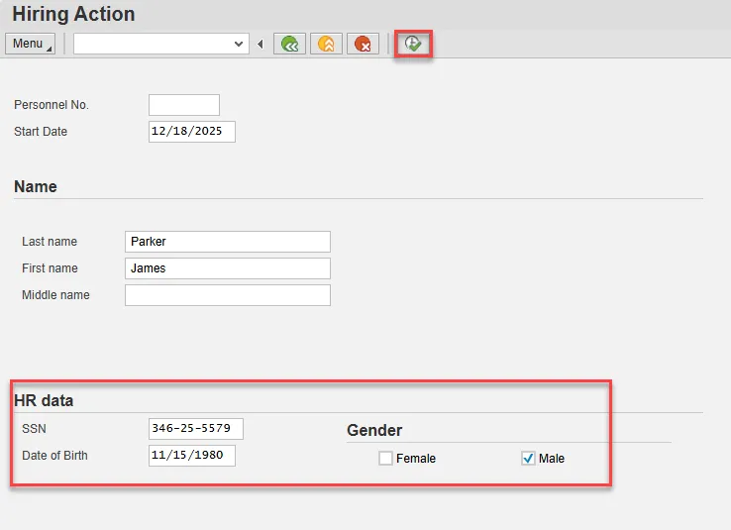This screenshot has height=530, width=731.
Task: Click the empty Middle name field
Action: 228,295
